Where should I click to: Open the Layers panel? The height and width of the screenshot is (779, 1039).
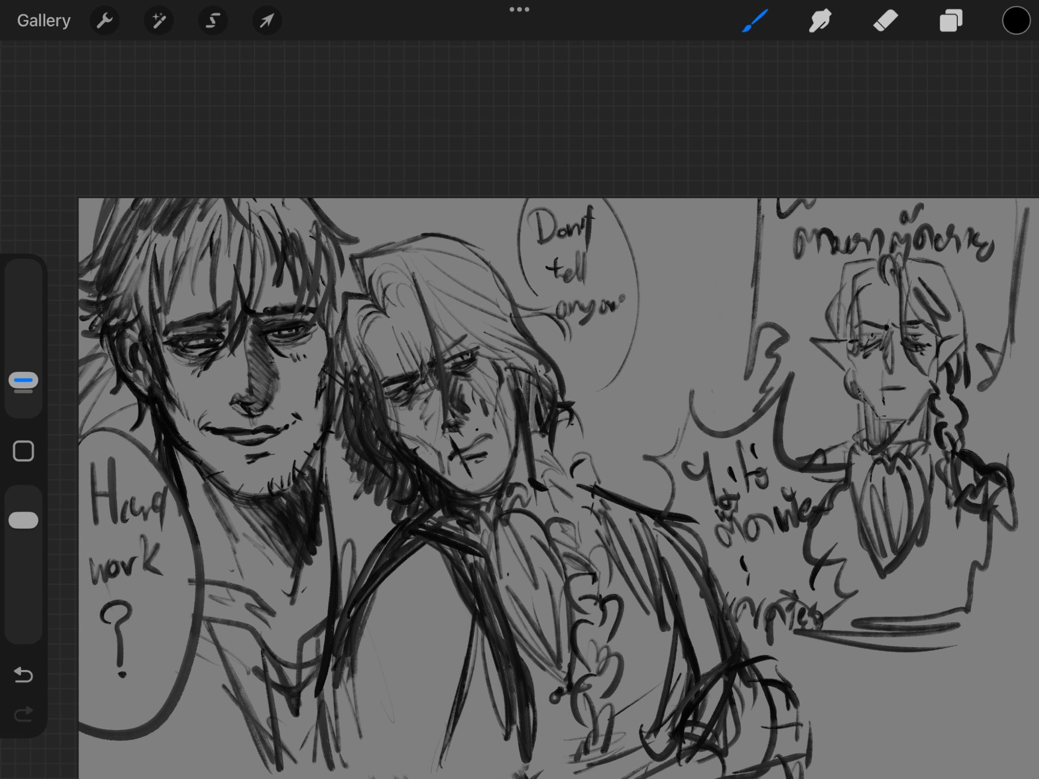(x=951, y=21)
